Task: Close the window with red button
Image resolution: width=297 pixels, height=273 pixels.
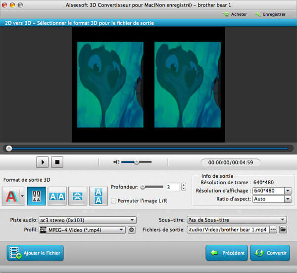Action: [x=4, y=5]
